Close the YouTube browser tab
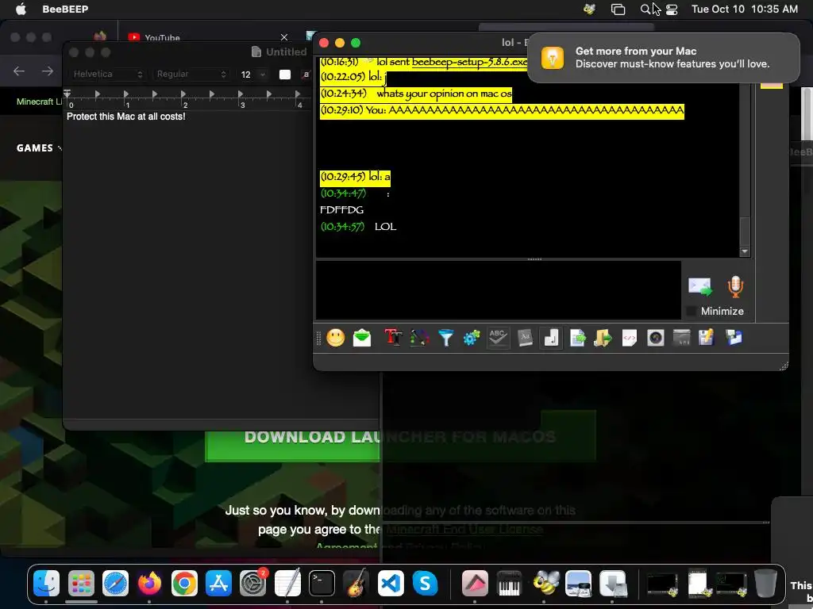The image size is (813, 609). [283, 37]
